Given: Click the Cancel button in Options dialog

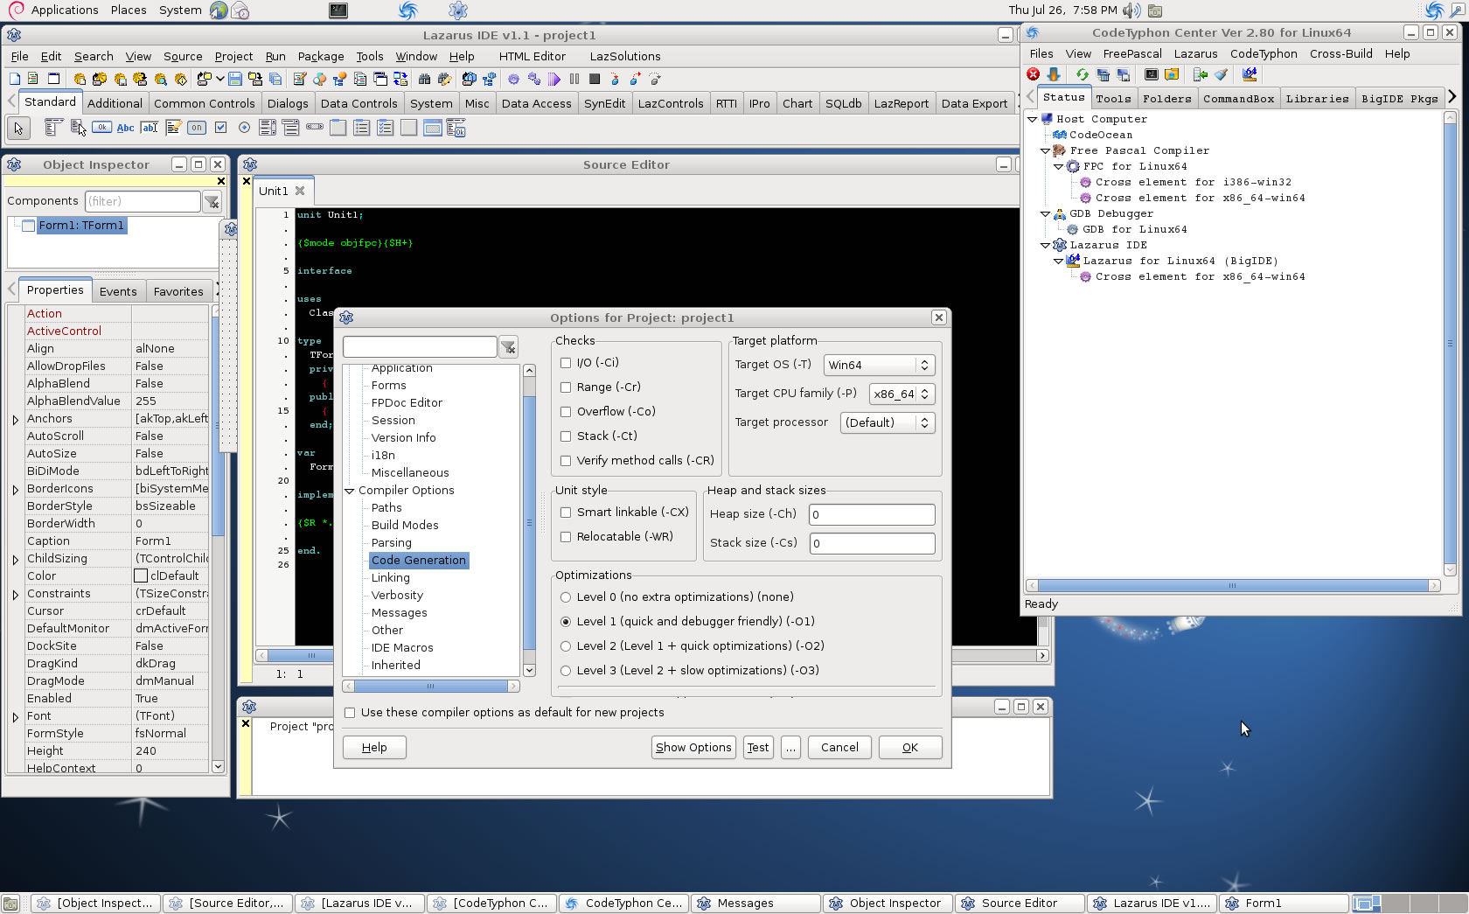Looking at the screenshot, I should click(839, 748).
